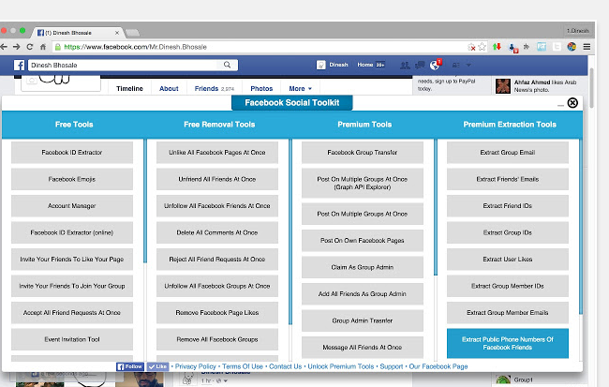Click Extract User Likes
The image size is (609, 387).
click(x=508, y=260)
